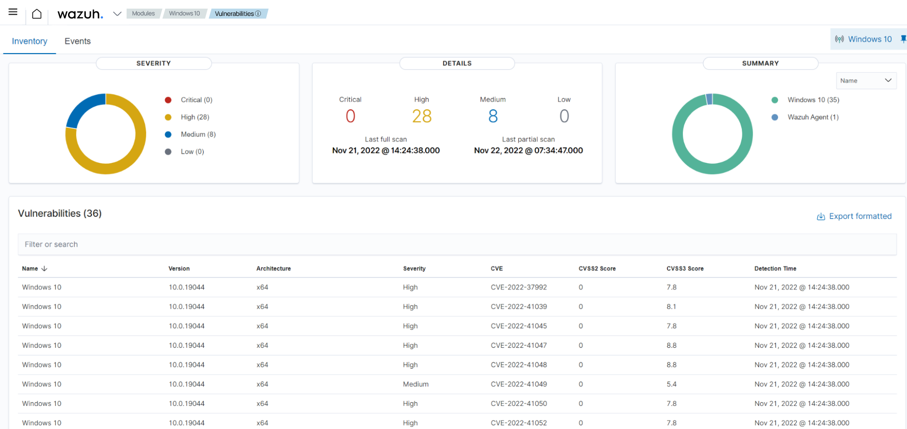Open the hamburger navigation menu
Screen dimensions: 907x429
tap(13, 12)
